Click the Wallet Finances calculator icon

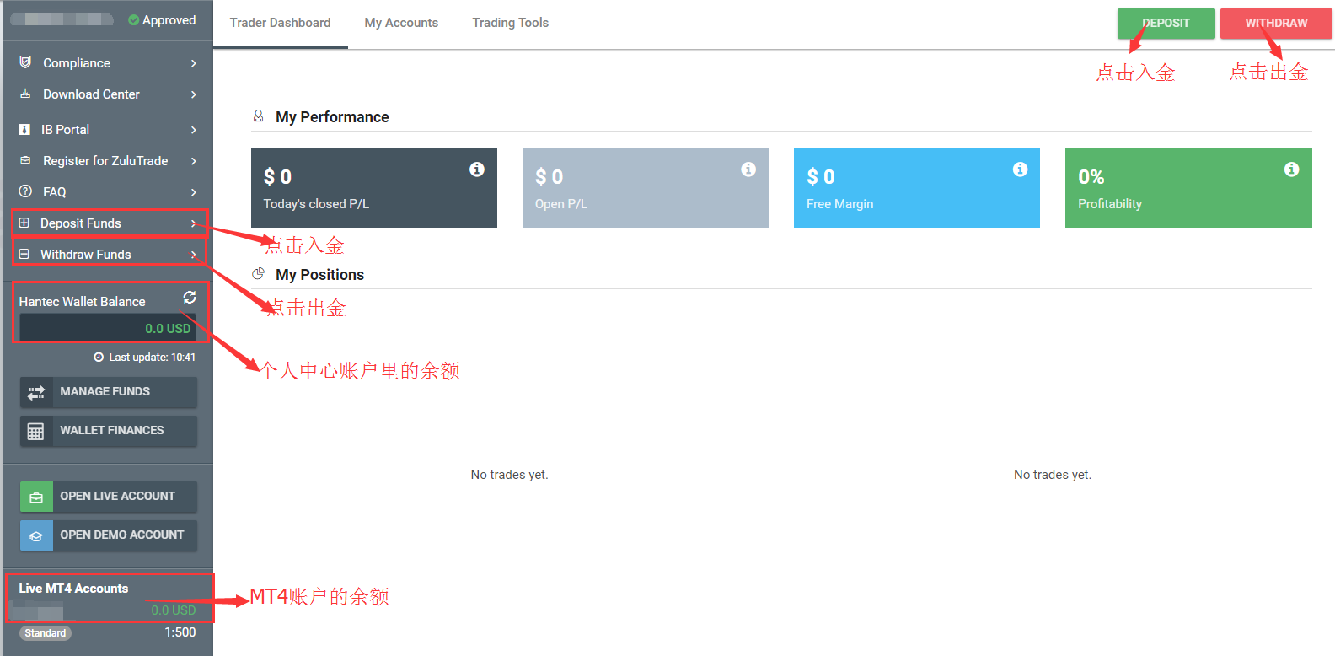point(36,431)
